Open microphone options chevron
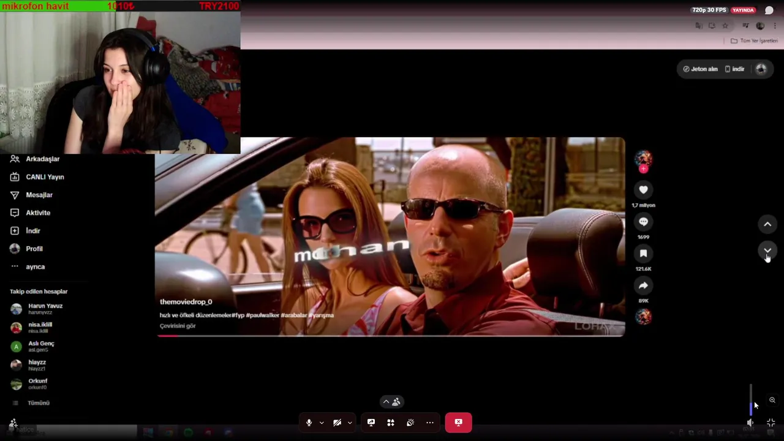This screenshot has height=441, width=784. pyautogui.click(x=322, y=423)
